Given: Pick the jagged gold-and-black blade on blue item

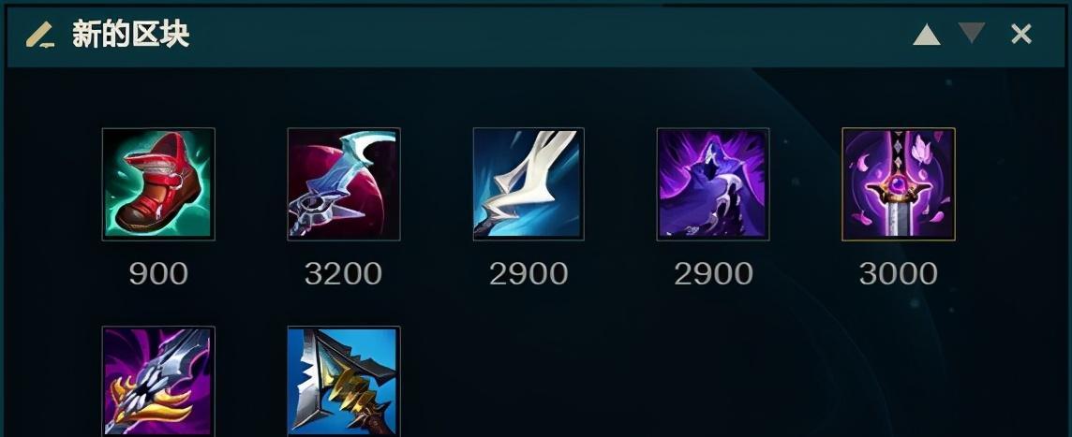Looking at the screenshot, I should click(x=344, y=381).
